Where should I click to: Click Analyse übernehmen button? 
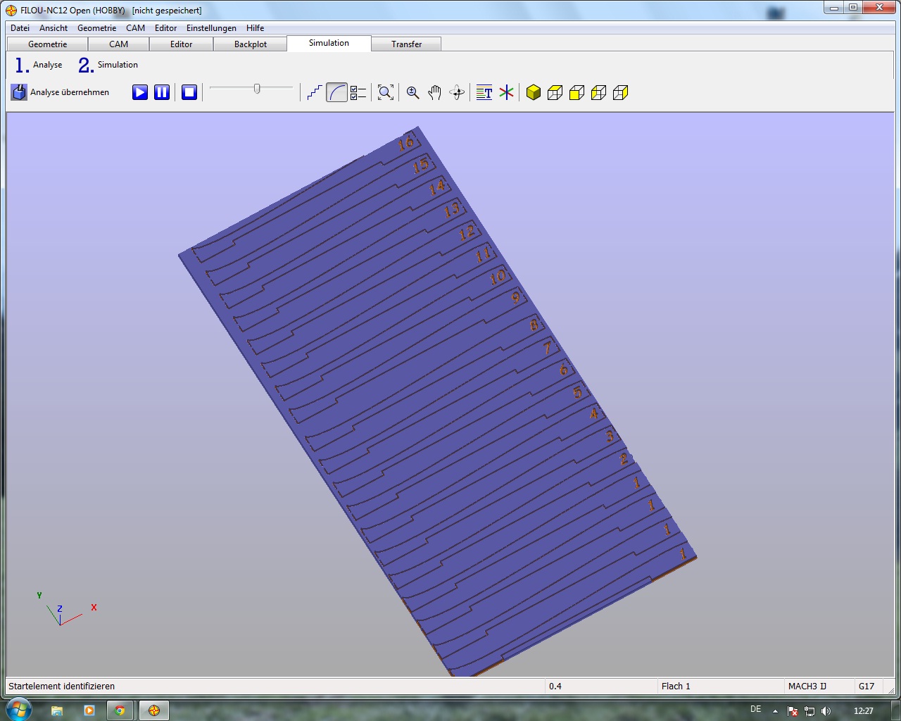(x=61, y=92)
